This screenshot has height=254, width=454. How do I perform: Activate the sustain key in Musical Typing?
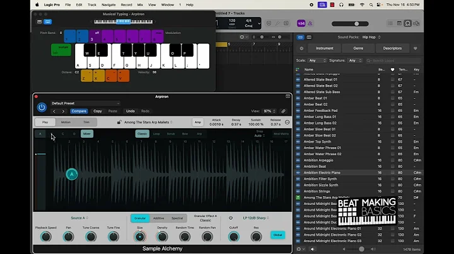click(61, 50)
